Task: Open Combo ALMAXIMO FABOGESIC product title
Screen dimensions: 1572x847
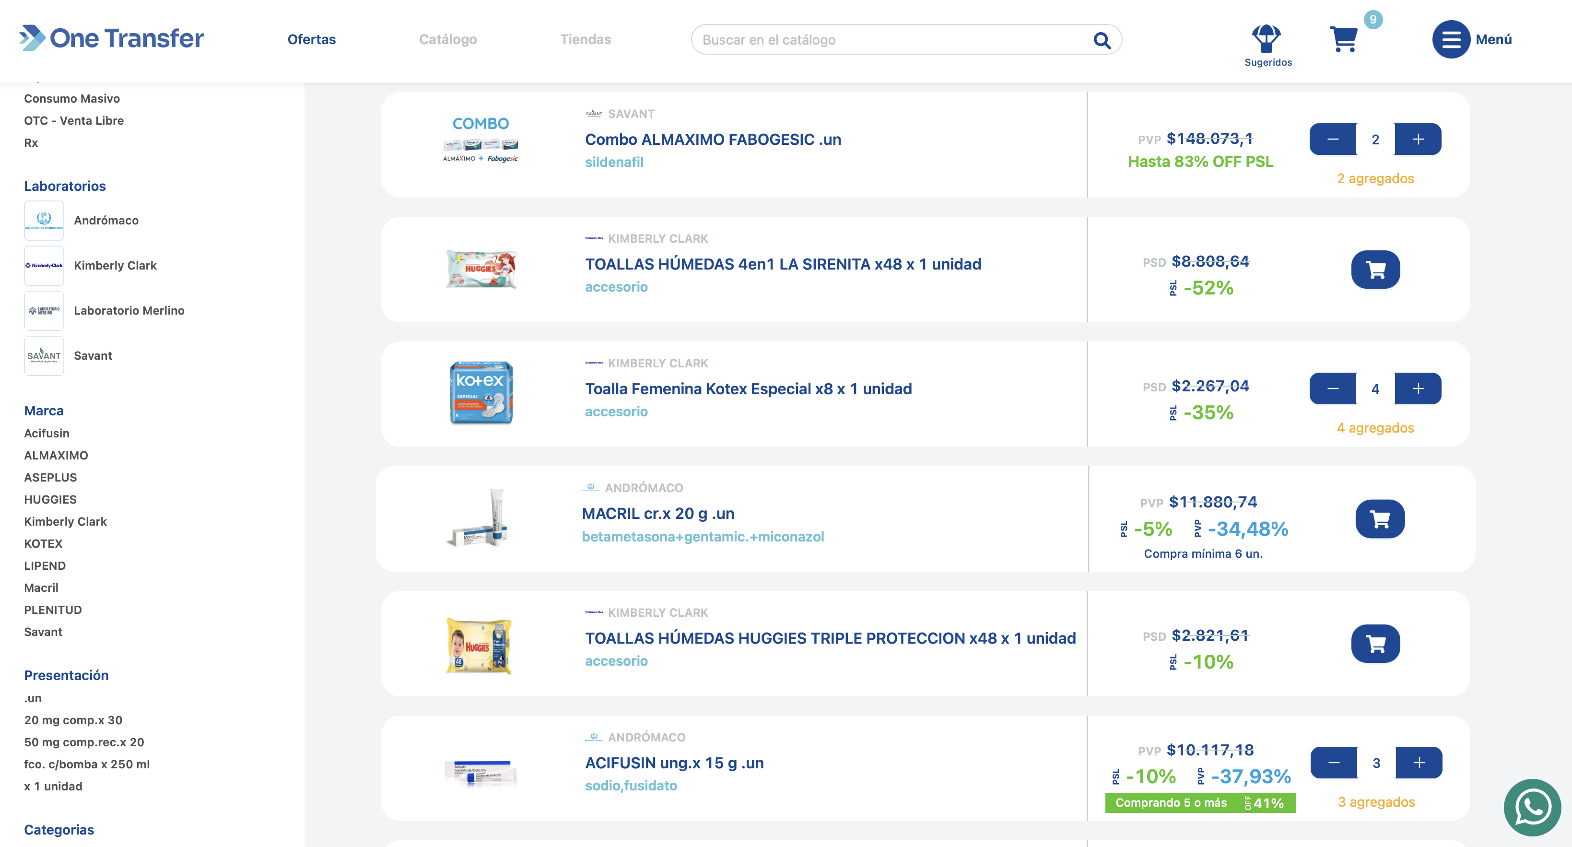Action: click(x=713, y=139)
